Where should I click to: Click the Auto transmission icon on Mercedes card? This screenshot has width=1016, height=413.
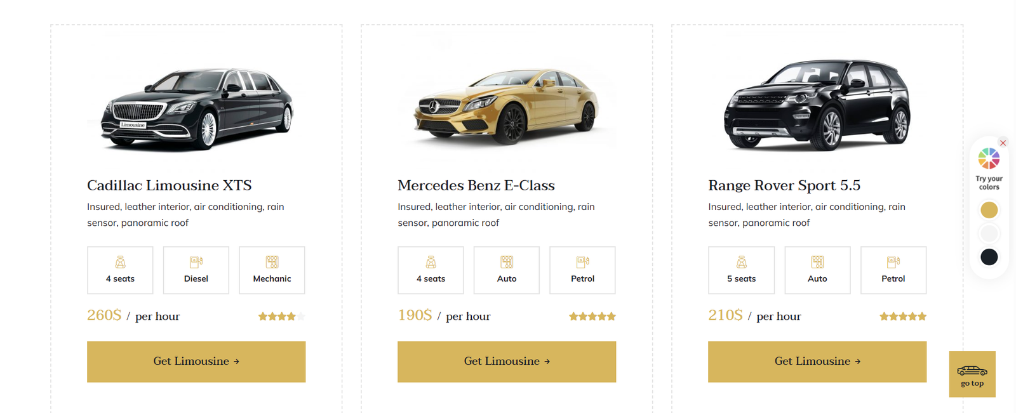[507, 262]
